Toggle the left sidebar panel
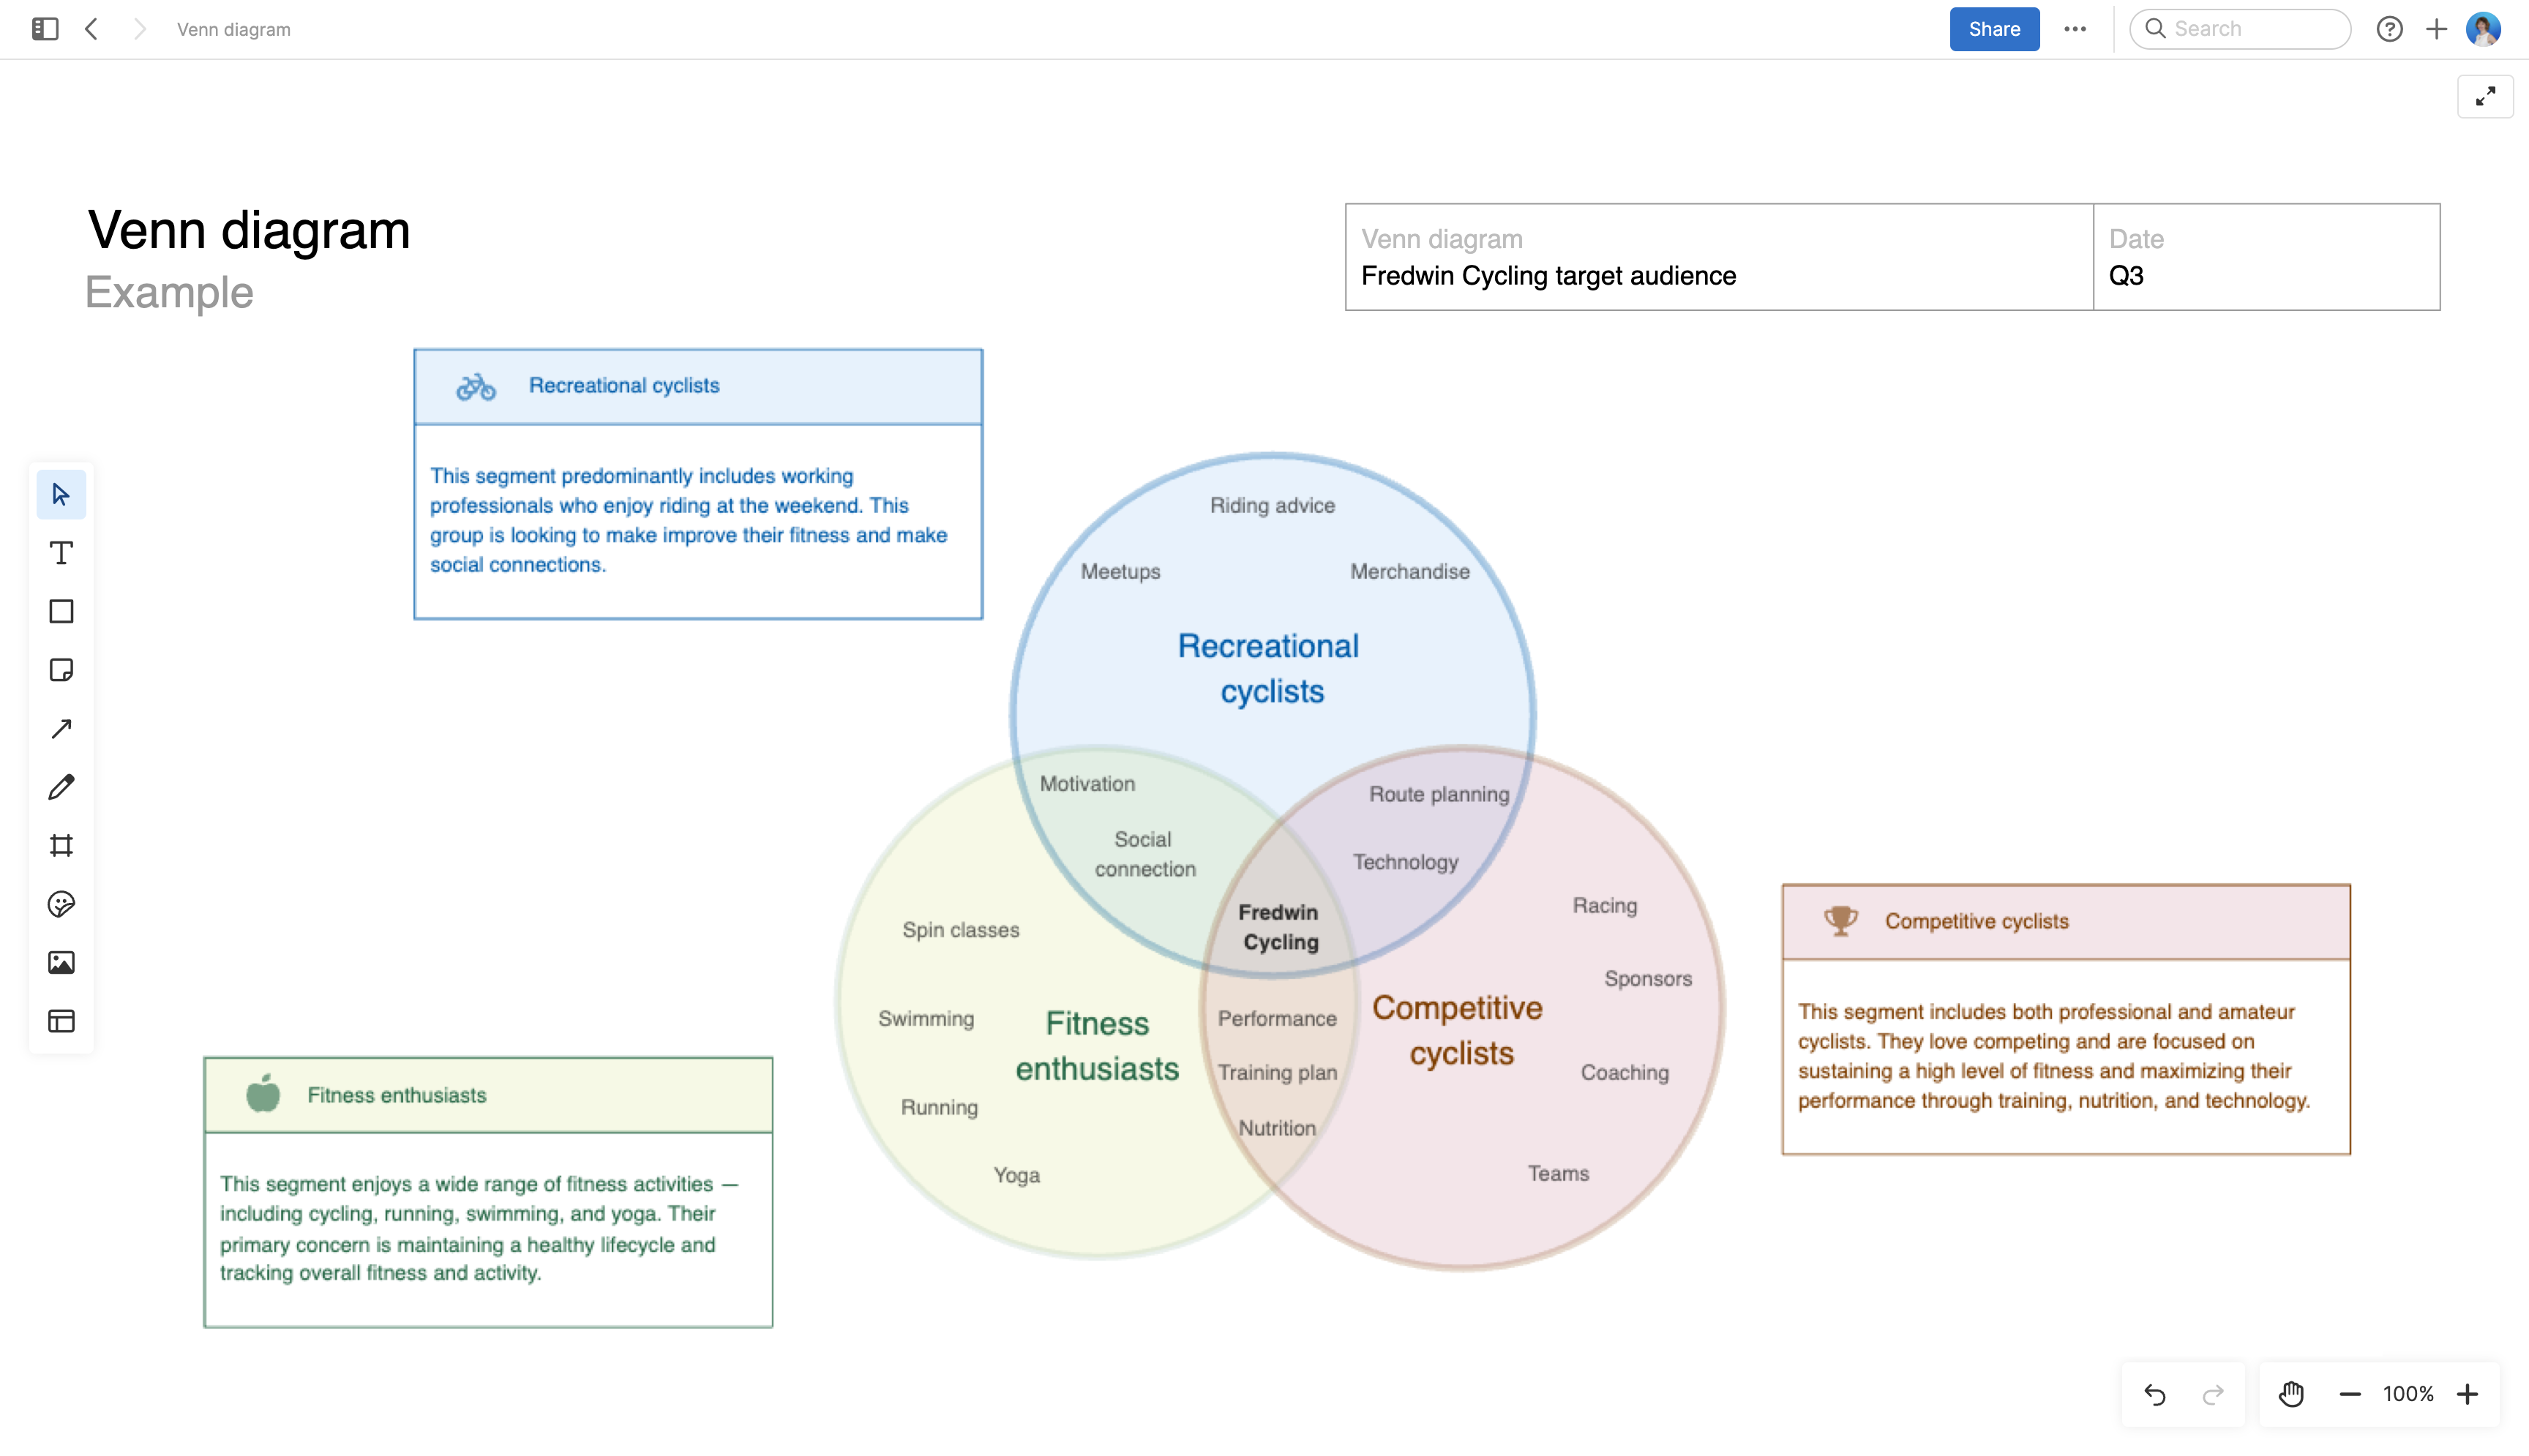The image size is (2529, 1456). point(45,29)
